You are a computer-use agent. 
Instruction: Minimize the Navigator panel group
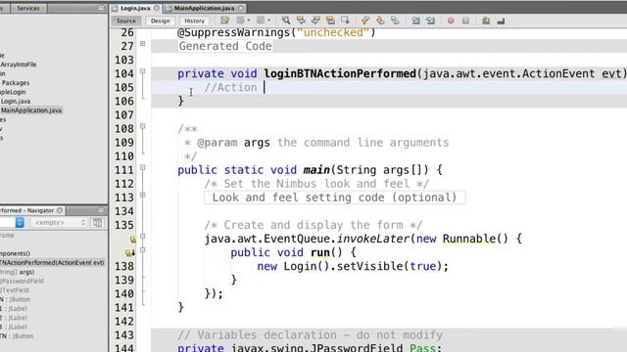pos(100,210)
